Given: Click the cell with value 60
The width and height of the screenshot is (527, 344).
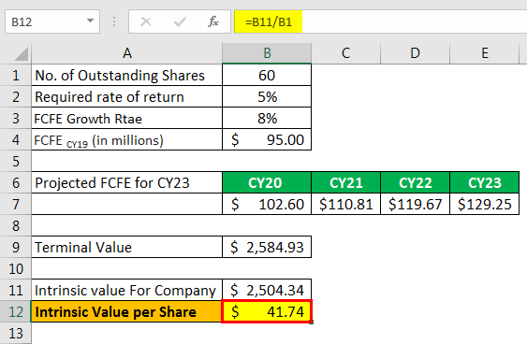Looking at the screenshot, I should click(x=267, y=75).
